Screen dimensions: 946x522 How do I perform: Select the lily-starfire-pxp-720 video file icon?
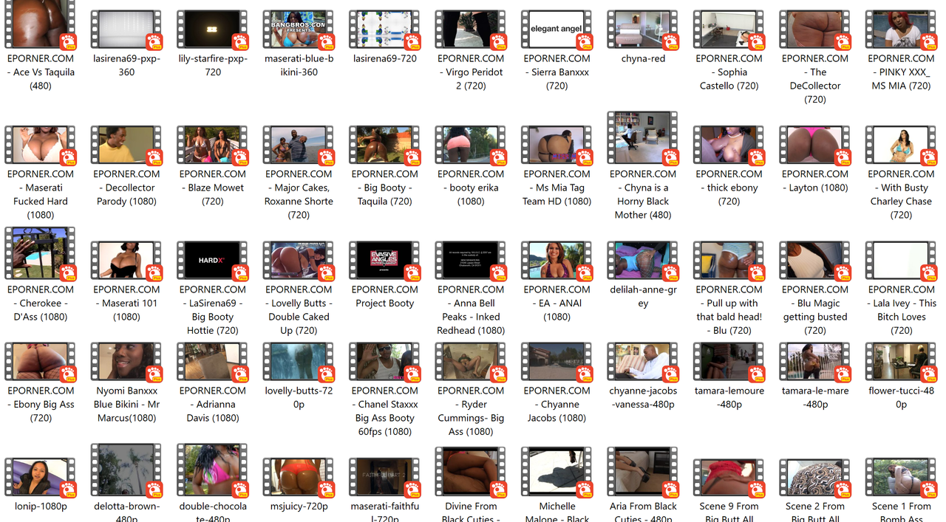213,30
